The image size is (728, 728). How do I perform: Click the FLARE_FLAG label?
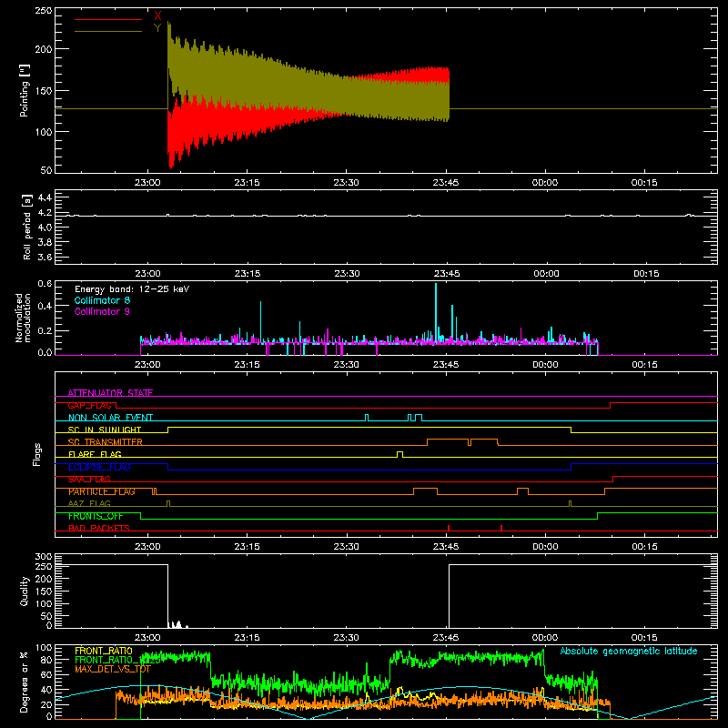pyautogui.click(x=95, y=454)
